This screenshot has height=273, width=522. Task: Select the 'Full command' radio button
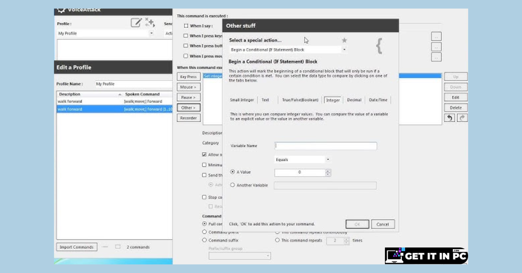204,223
